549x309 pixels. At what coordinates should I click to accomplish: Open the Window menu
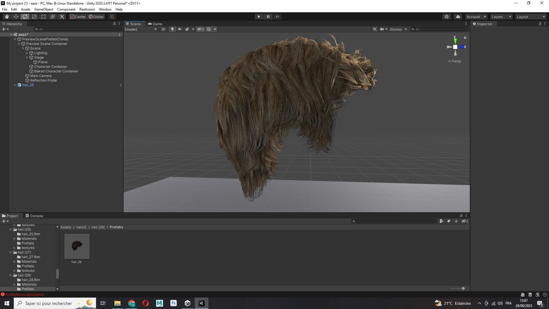coord(105,9)
